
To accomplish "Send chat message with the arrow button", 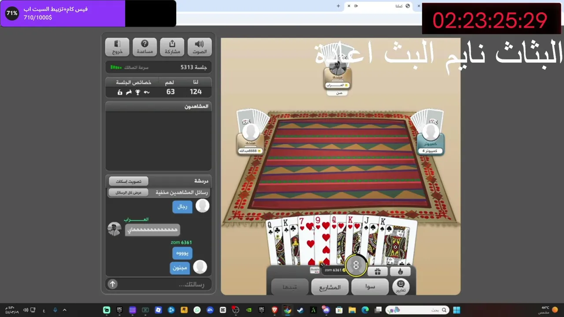I will coord(112,284).
